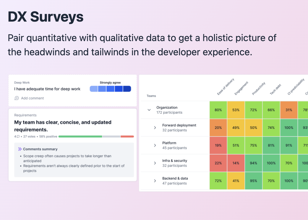Click the comment count bubble icon
The image size is (308, 220).
[18, 136]
